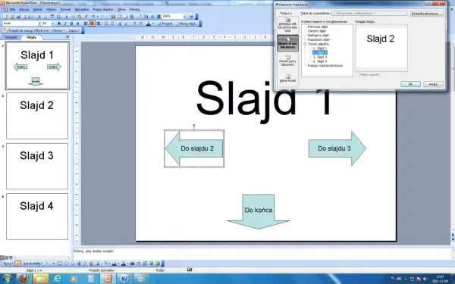Toggle underline formatting in the toolbar

[x=71, y=23]
